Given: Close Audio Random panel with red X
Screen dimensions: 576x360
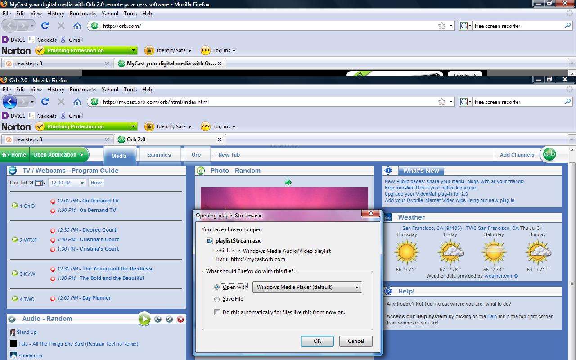Looking at the screenshot, I should 181,319.
